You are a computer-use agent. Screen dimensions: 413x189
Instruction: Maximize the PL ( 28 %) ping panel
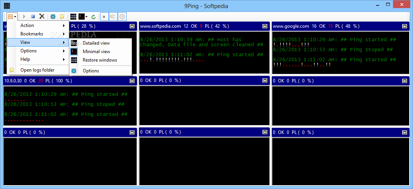132,26
